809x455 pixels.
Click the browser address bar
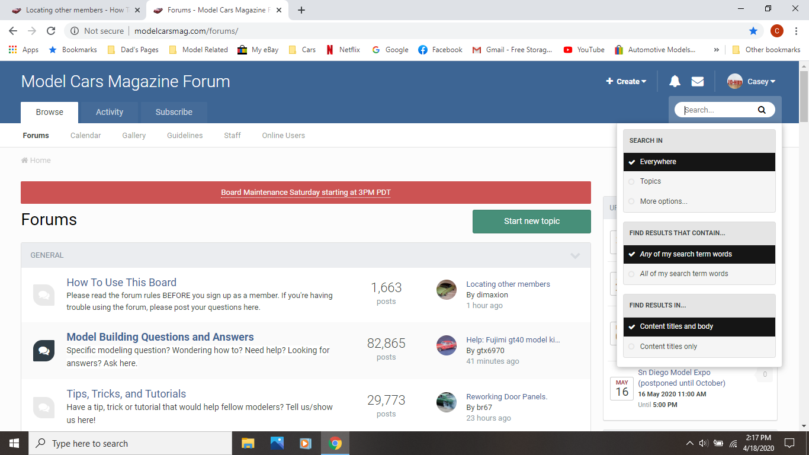pos(403,31)
